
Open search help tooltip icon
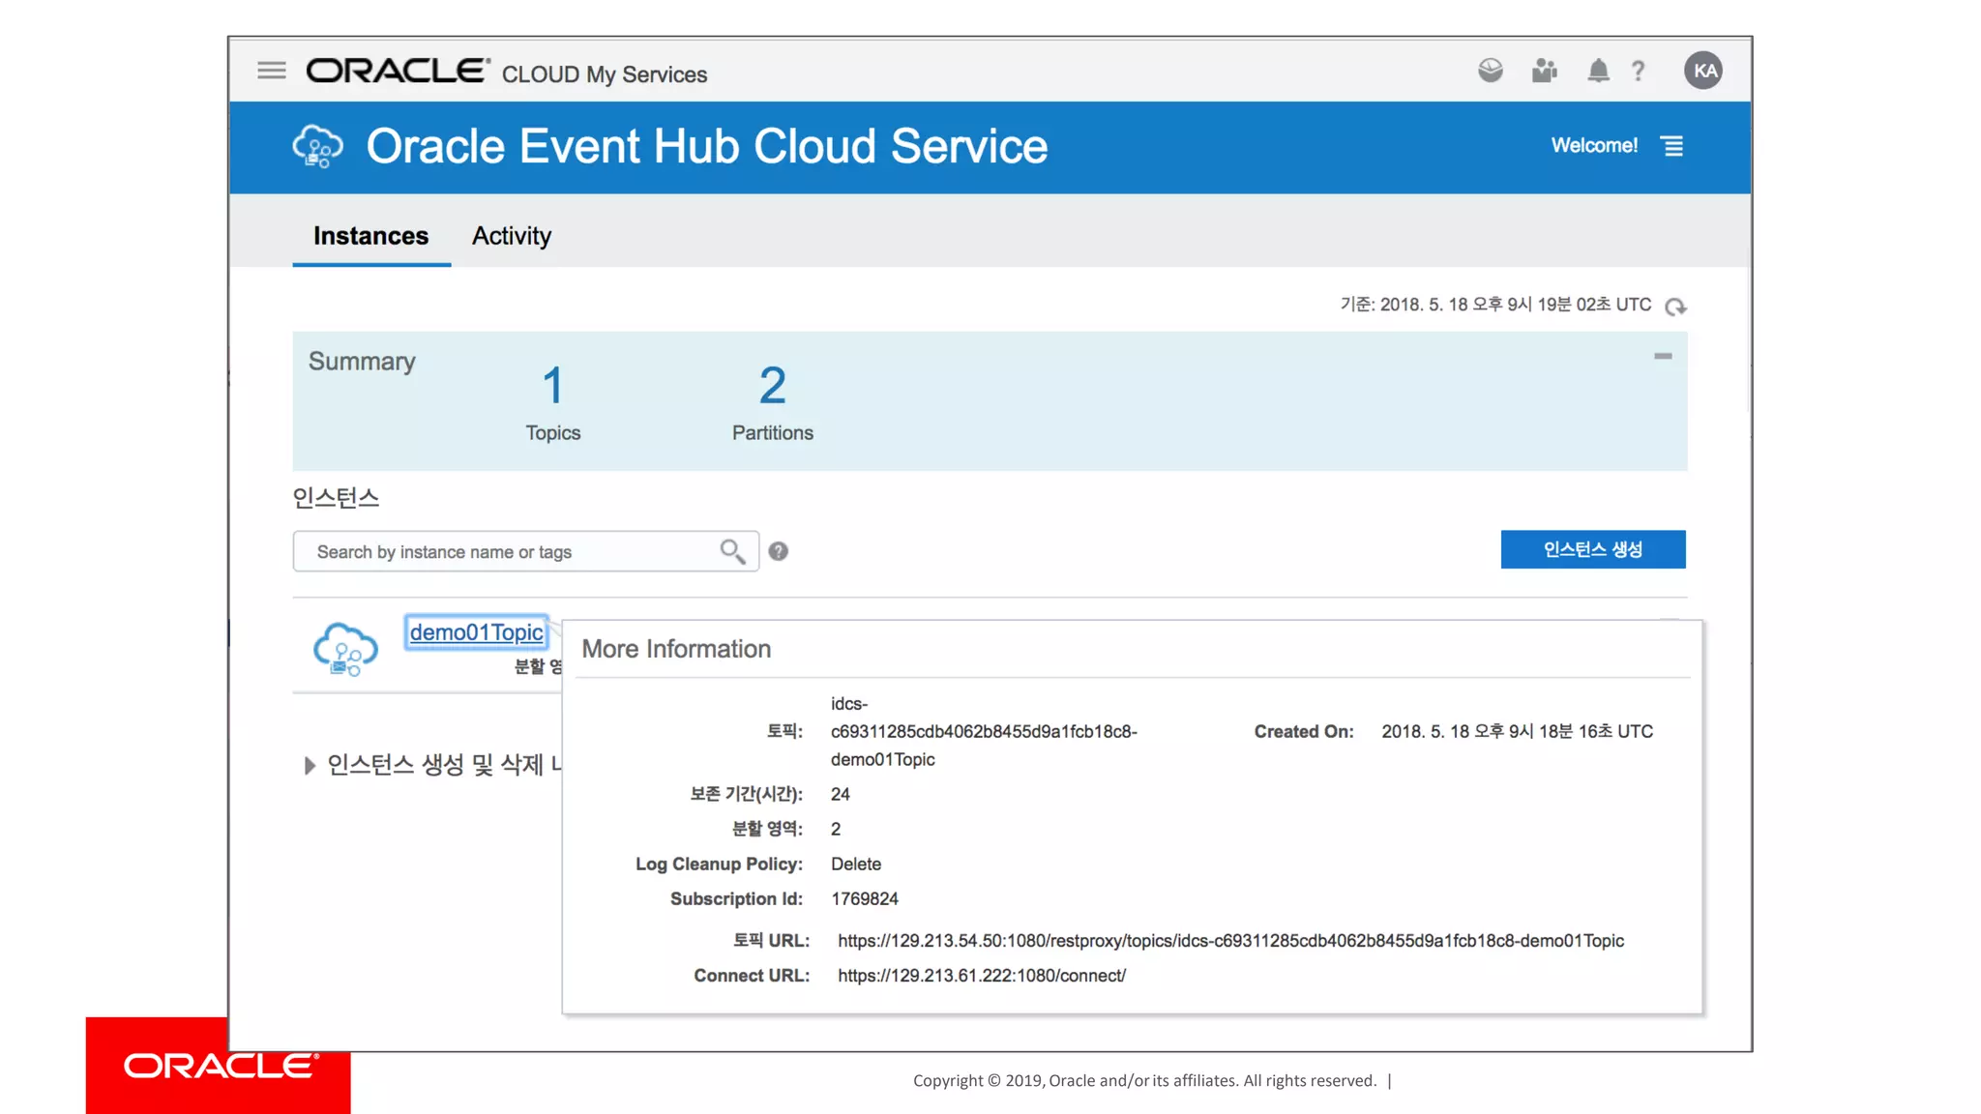pyautogui.click(x=779, y=551)
